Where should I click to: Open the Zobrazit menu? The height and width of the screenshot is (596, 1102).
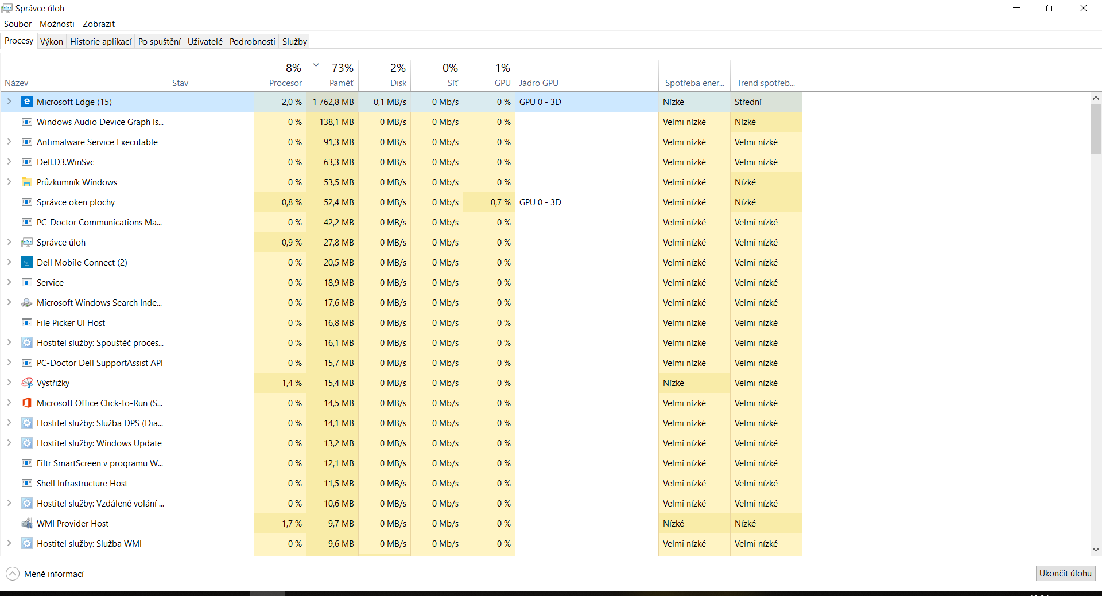click(x=99, y=24)
